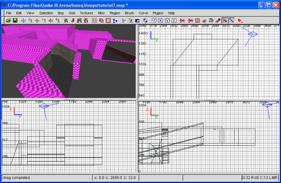Click the Select Complete Tall icon
The height and width of the screenshot is (183, 281).
[66, 21]
